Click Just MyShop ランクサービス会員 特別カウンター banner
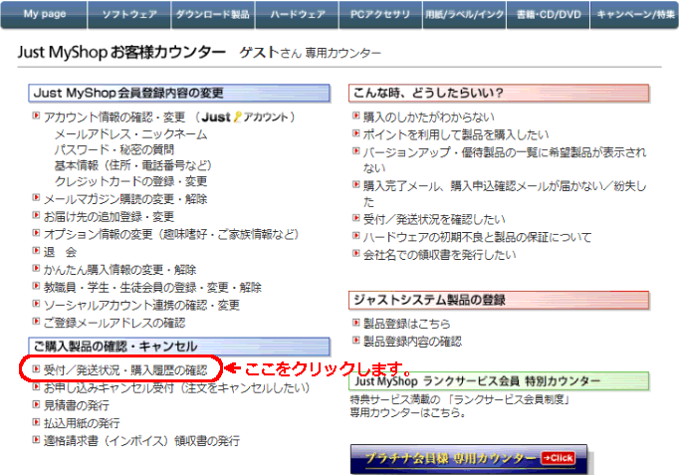The height and width of the screenshot is (475, 680). pos(499,381)
